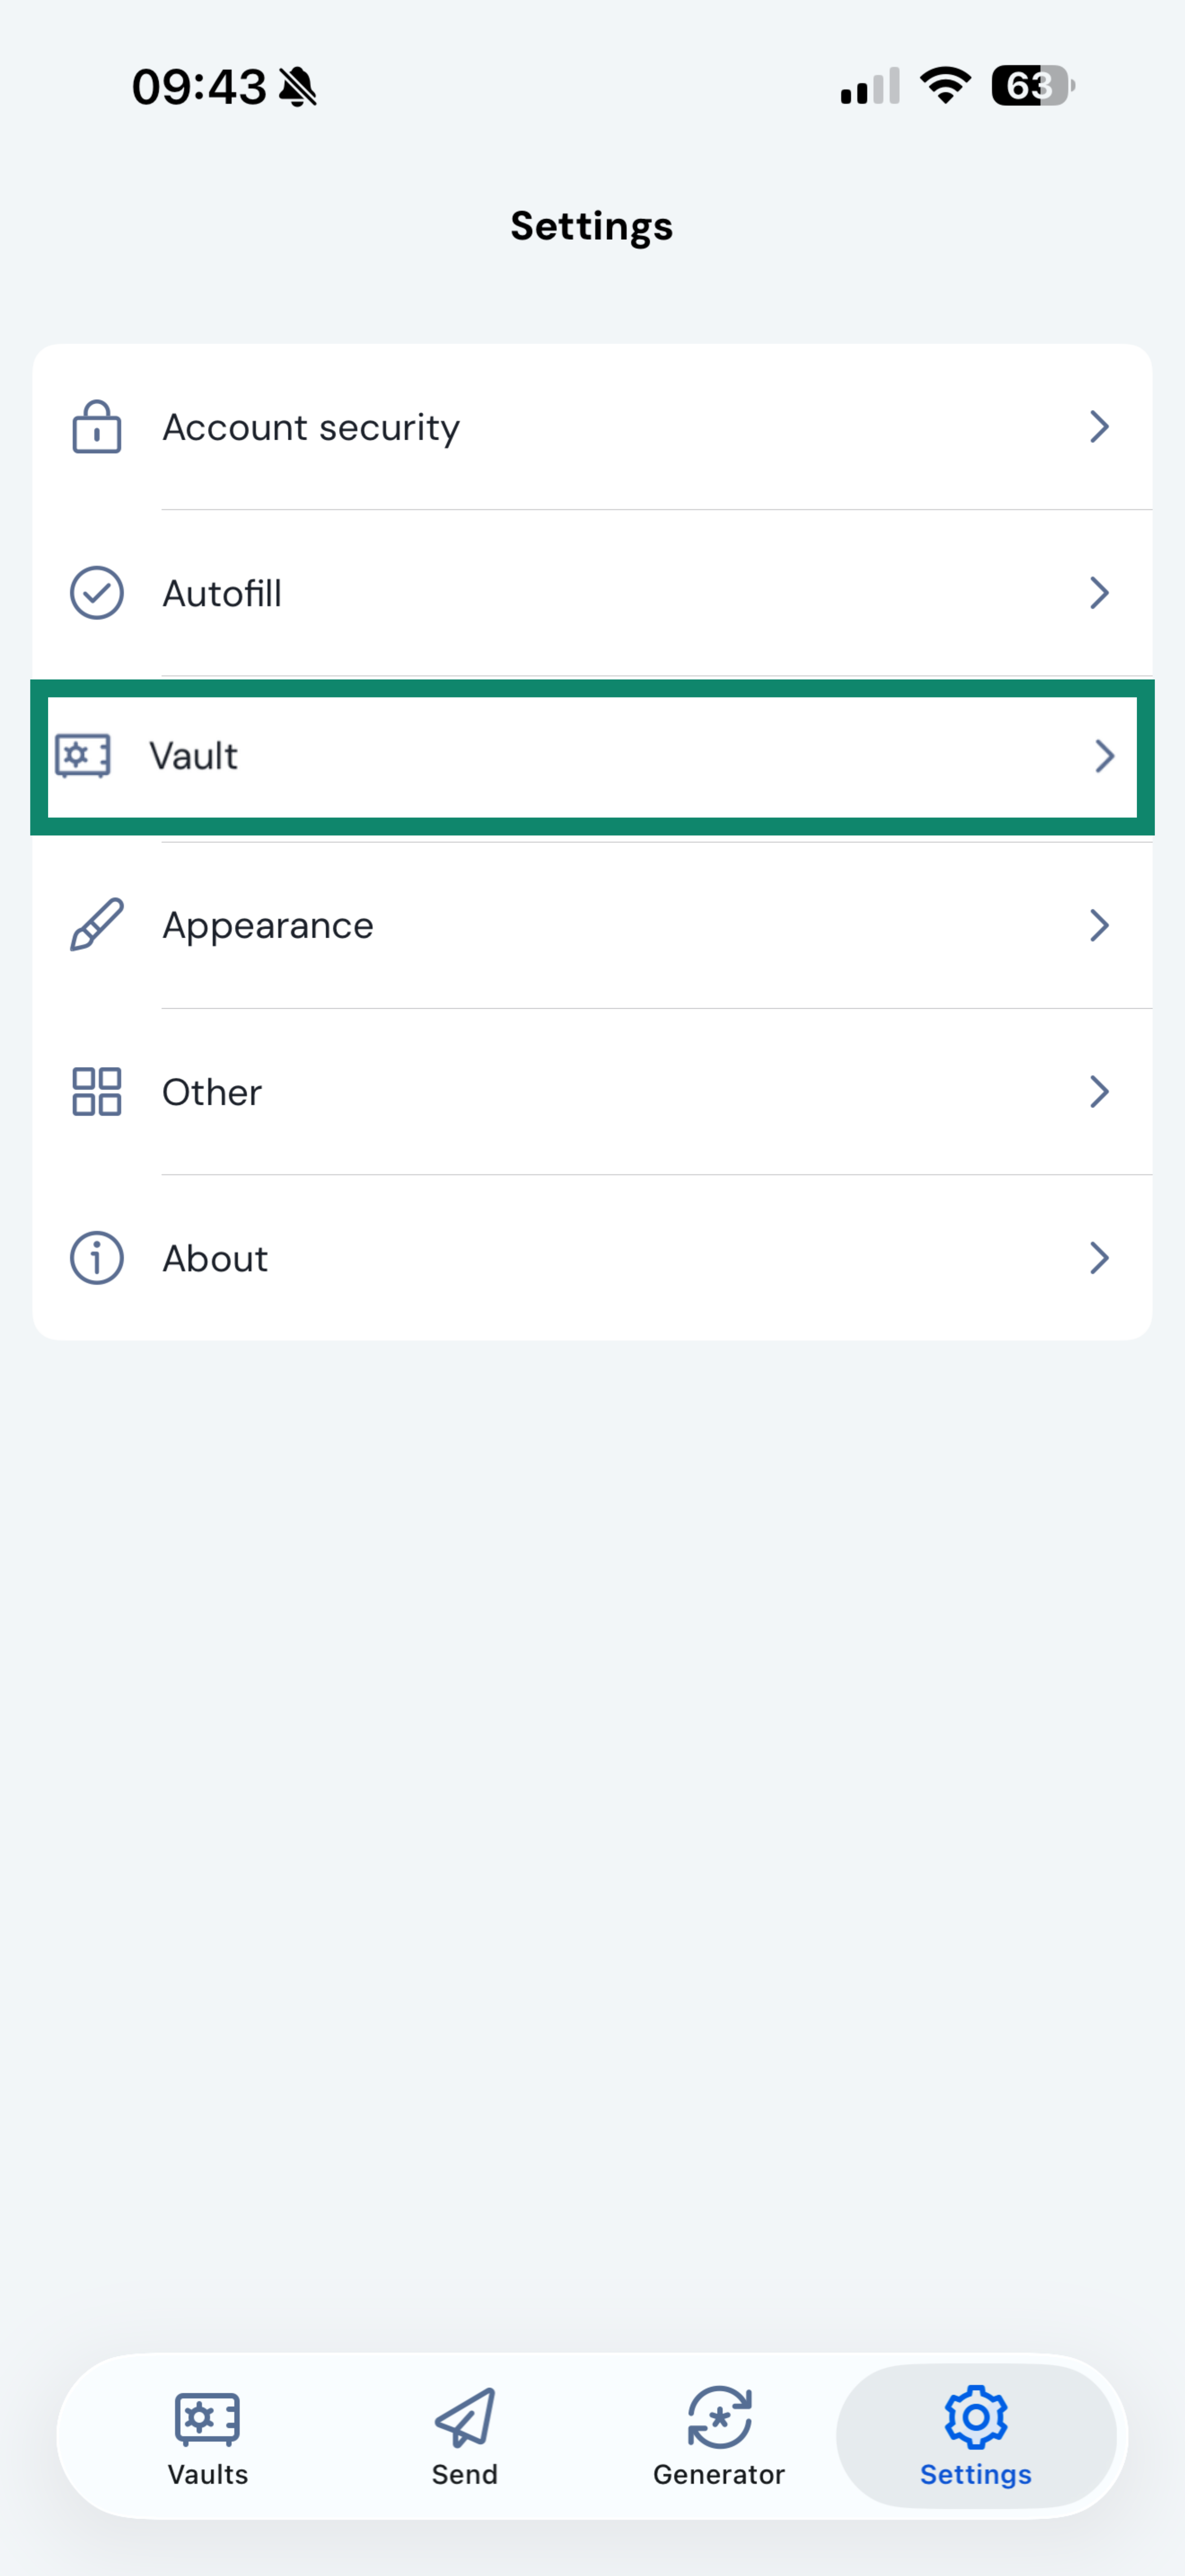Tap the About info circle icon
This screenshot has height=2576, width=1185.
pyautogui.click(x=97, y=1258)
